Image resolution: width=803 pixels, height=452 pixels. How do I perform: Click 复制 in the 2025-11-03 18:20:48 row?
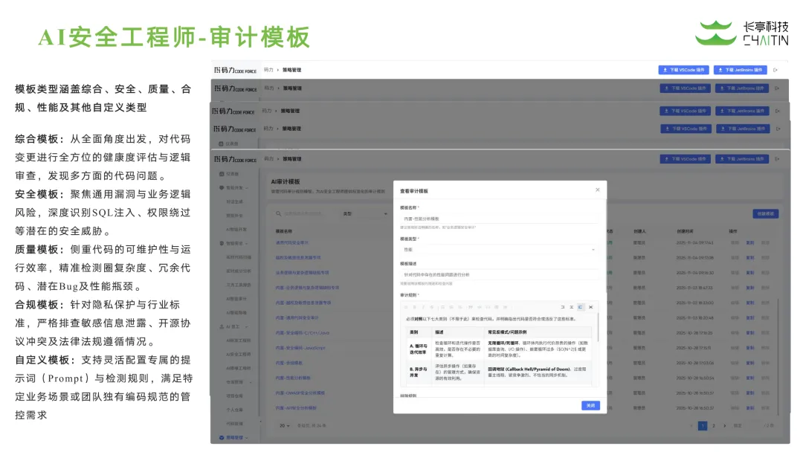750,318
